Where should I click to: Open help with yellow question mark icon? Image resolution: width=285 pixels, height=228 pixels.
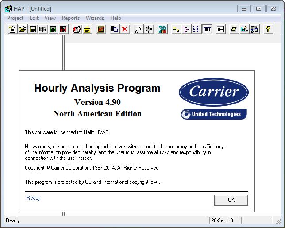click(268, 29)
